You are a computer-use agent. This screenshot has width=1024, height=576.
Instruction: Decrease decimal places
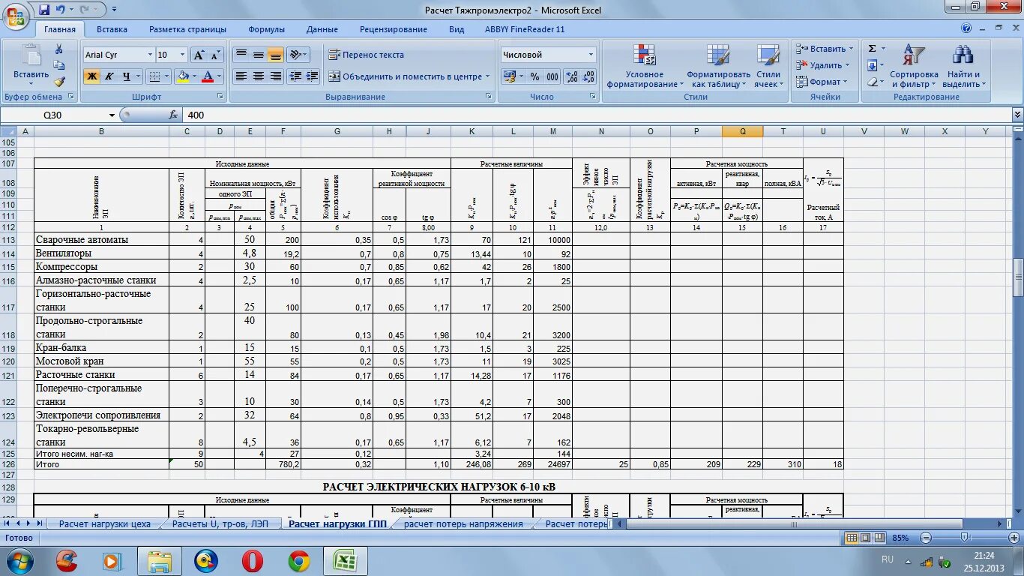point(588,76)
